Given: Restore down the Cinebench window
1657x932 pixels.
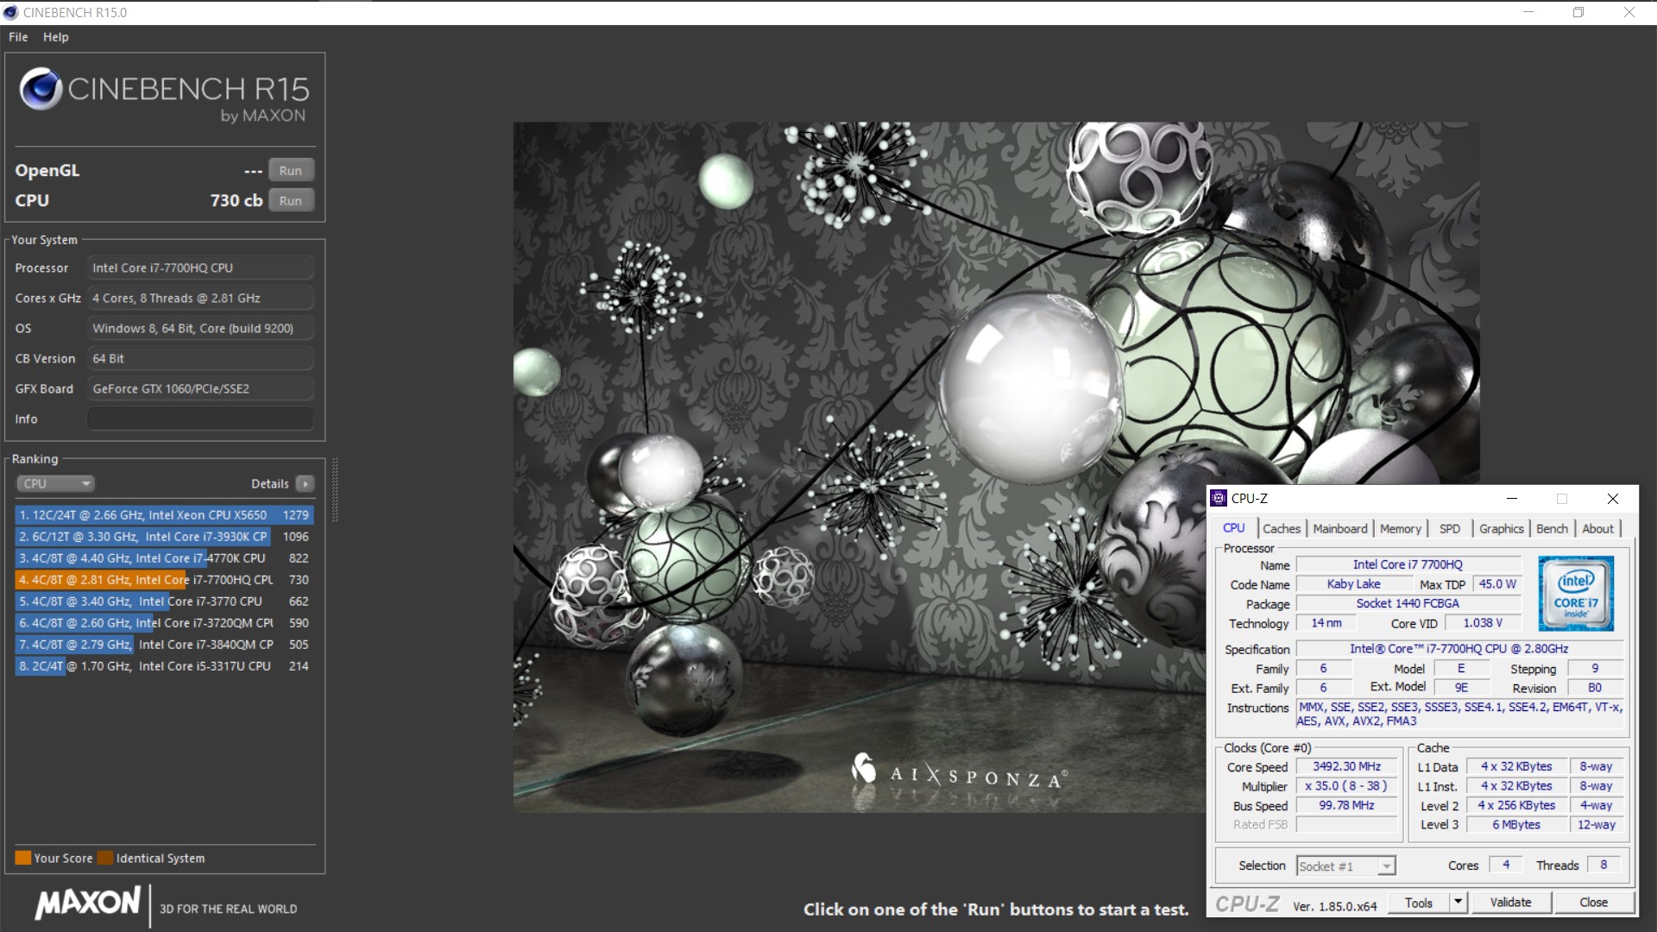Looking at the screenshot, I should (x=1578, y=12).
